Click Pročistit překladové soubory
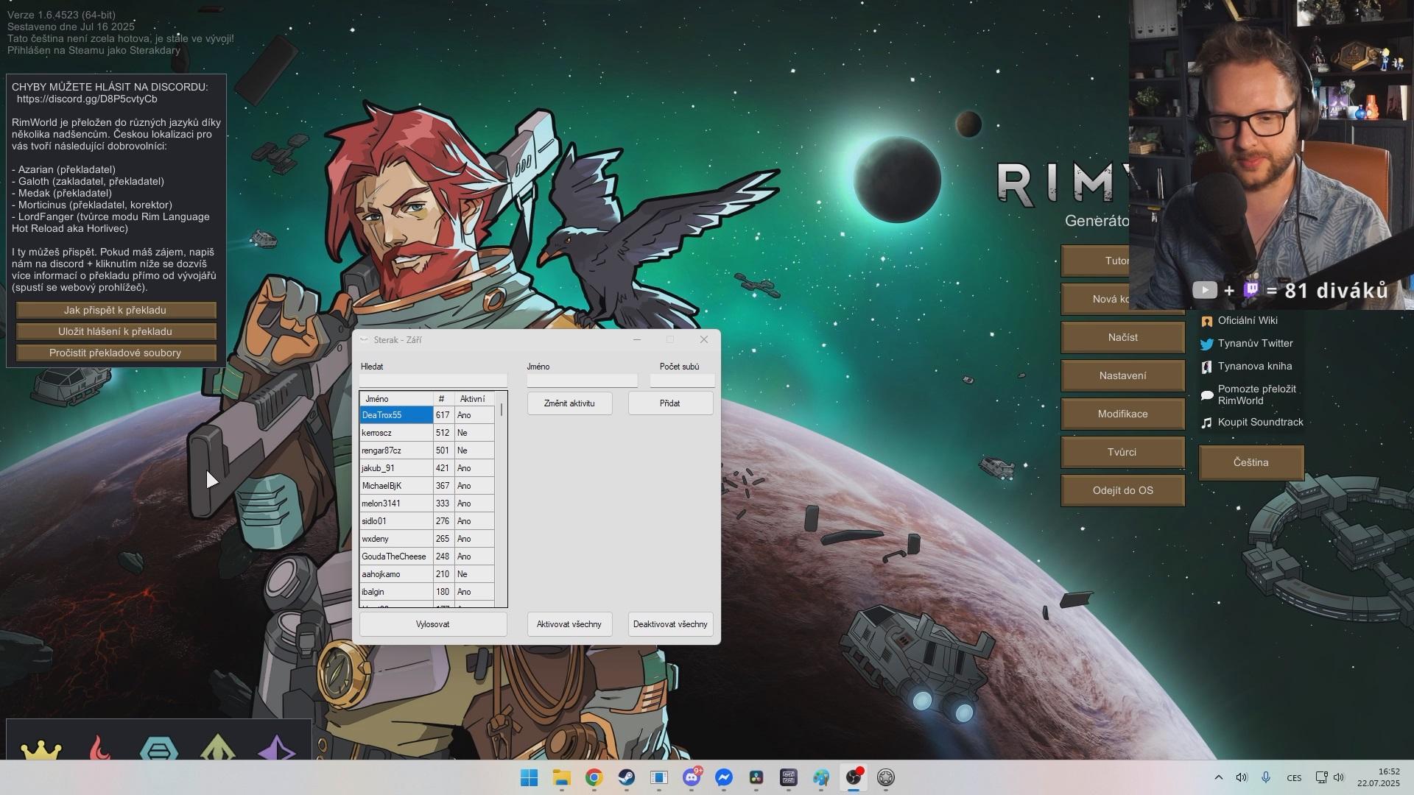Screen dimensions: 1414x795 (x=116, y=353)
